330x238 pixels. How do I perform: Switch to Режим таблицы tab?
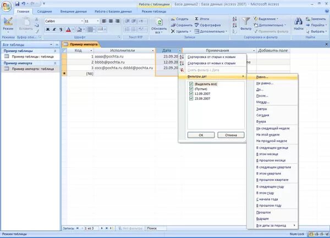(x=154, y=12)
